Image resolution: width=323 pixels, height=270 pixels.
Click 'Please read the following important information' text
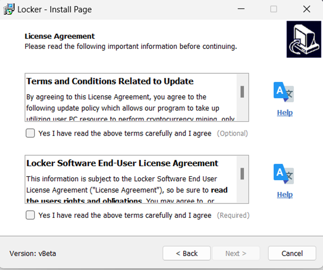131,46
